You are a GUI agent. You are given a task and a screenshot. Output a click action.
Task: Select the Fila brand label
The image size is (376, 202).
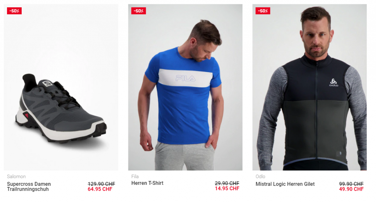[x=135, y=177]
